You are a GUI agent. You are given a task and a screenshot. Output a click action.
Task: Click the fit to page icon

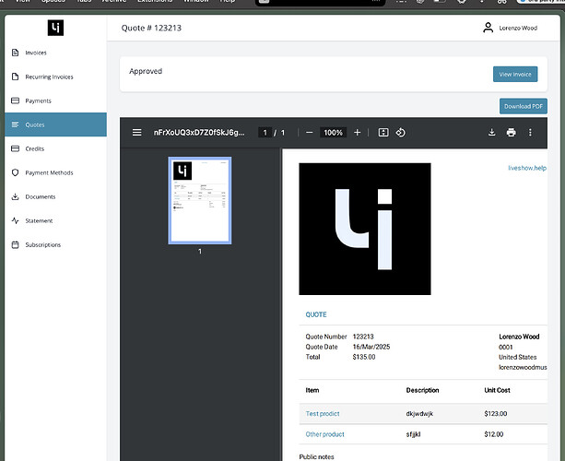pos(383,133)
